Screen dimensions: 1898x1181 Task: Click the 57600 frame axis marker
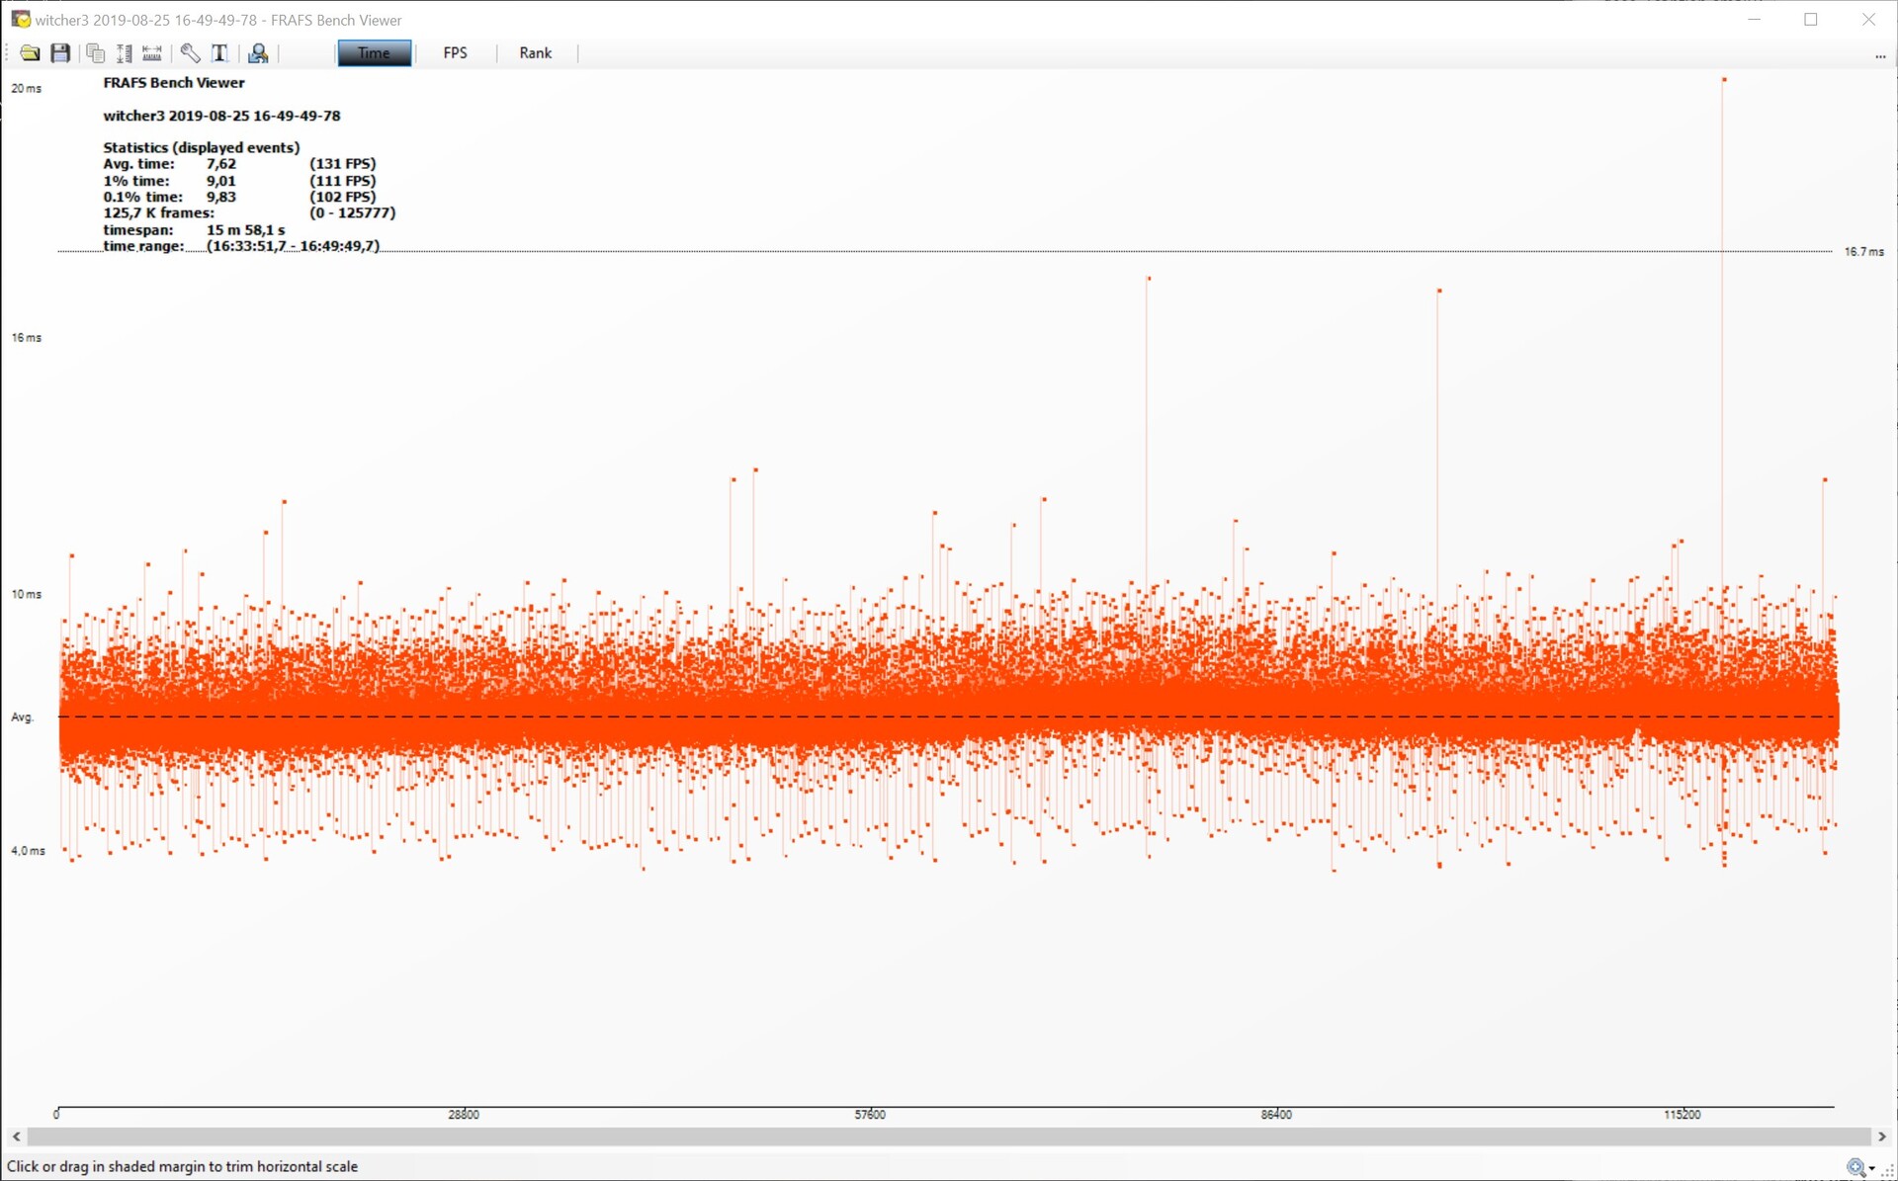[x=870, y=1114]
